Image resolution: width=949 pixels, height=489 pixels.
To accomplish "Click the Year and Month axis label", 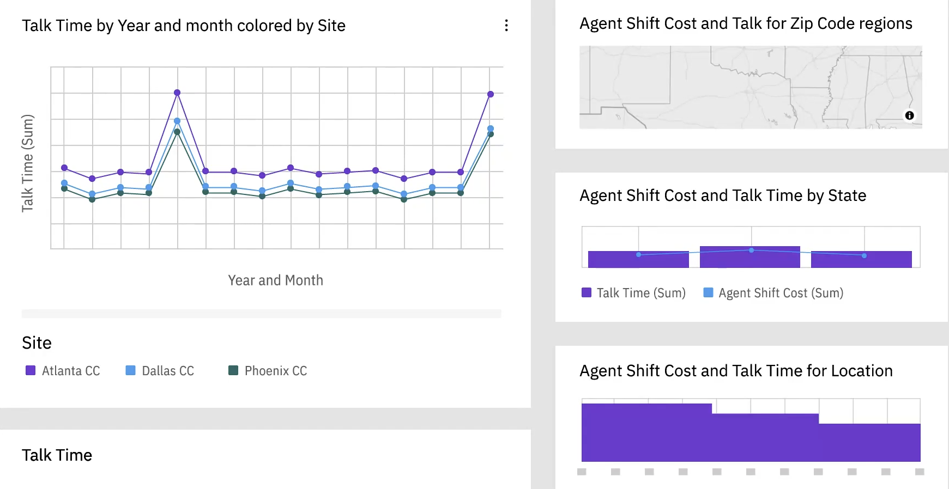I will [275, 280].
